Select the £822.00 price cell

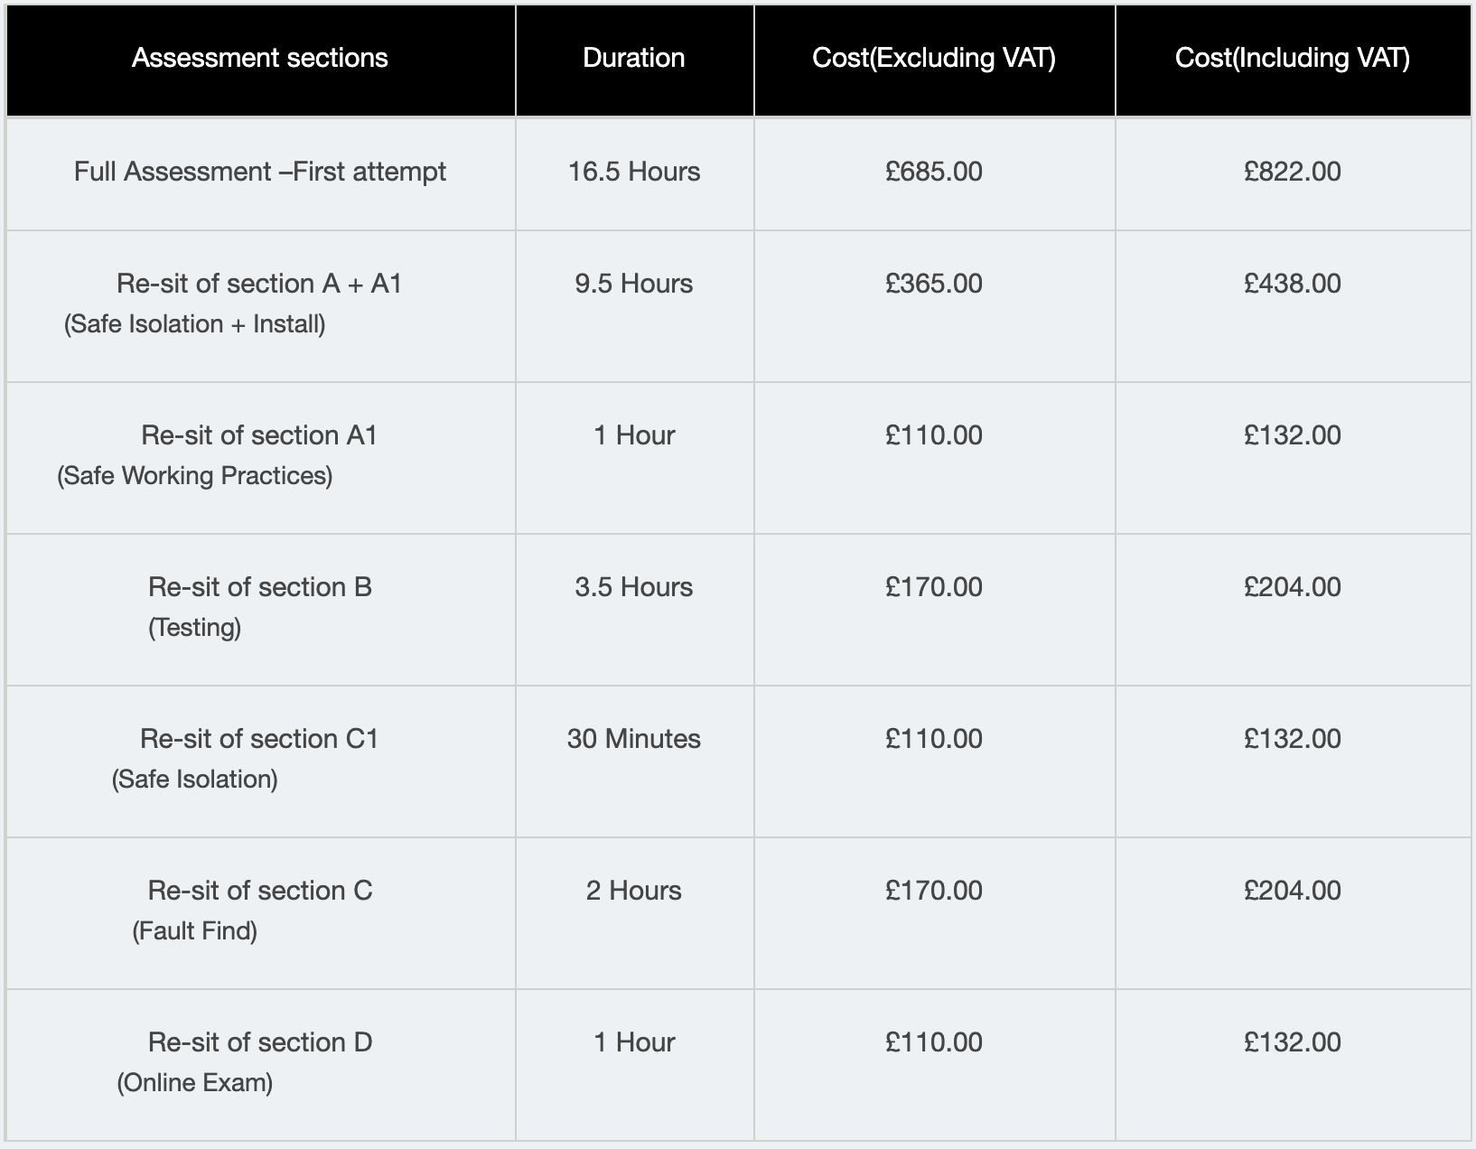(1293, 172)
